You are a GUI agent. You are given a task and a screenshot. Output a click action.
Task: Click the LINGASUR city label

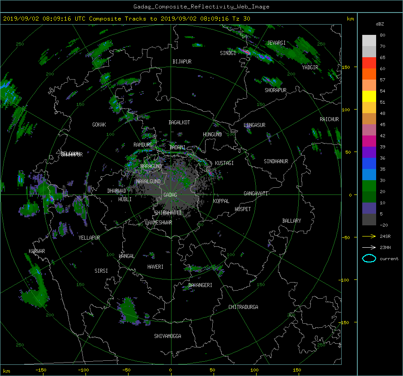254,125
